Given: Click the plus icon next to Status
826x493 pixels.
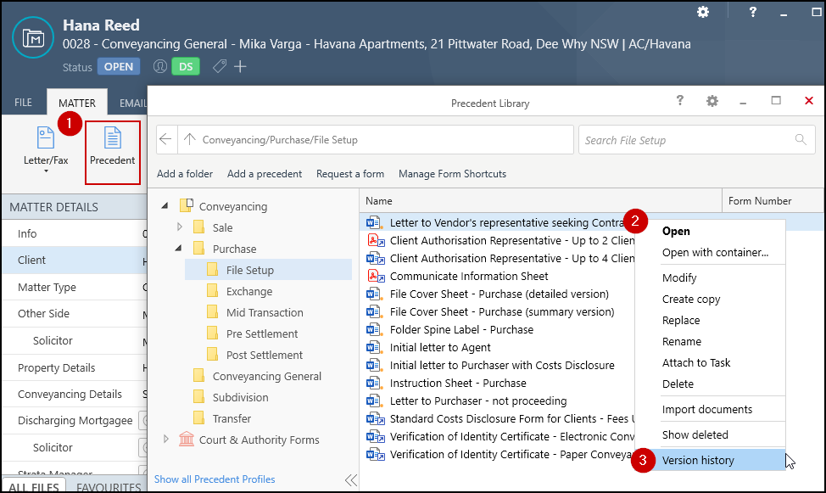Looking at the screenshot, I should (x=240, y=66).
